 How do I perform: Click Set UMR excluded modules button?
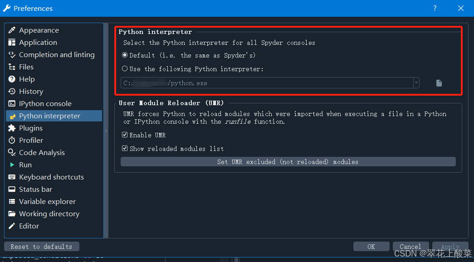point(288,162)
